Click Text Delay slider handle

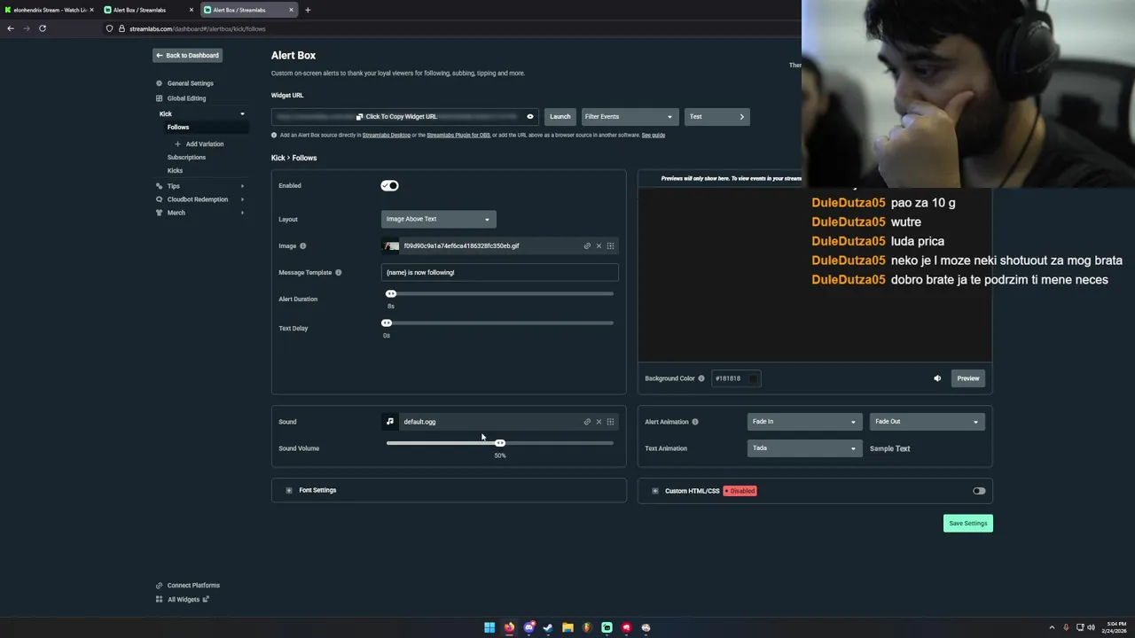click(387, 323)
